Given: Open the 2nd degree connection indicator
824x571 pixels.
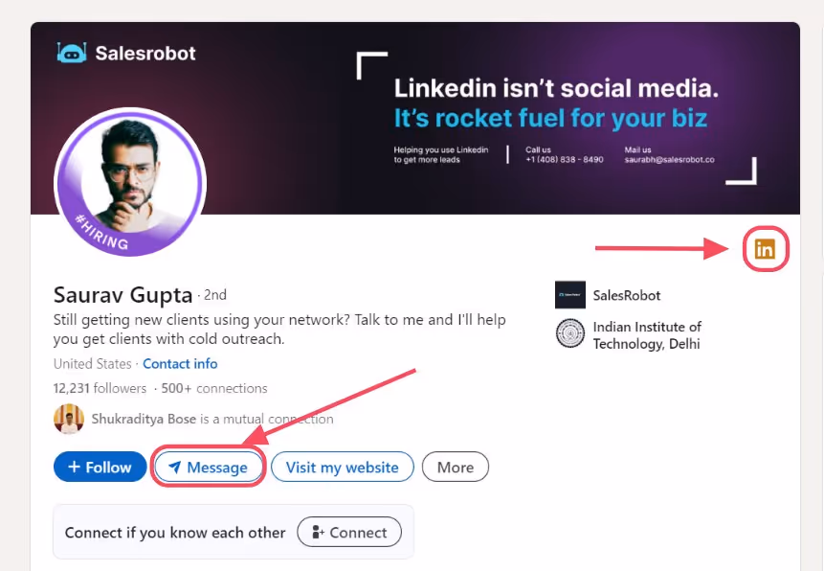Looking at the screenshot, I should [218, 295].
